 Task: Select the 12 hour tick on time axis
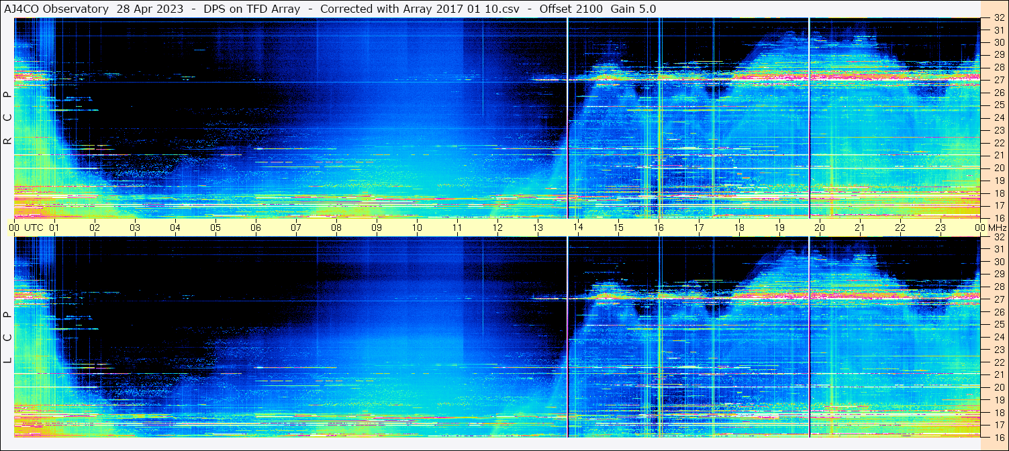[x=497, y=228]
